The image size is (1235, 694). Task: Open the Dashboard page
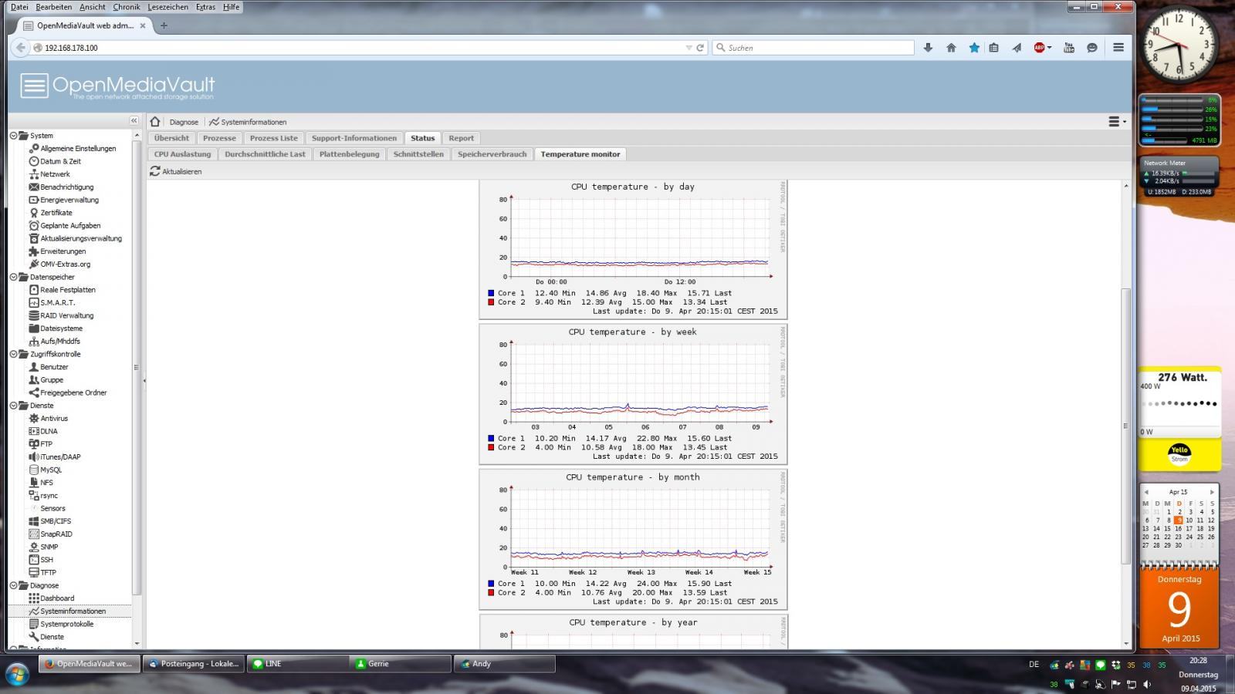[57, 598]
